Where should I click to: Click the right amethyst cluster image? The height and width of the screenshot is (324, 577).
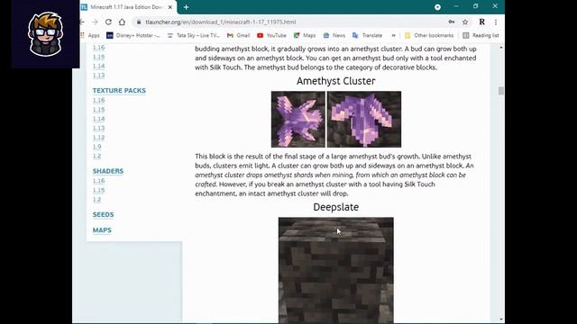(364, 120)
